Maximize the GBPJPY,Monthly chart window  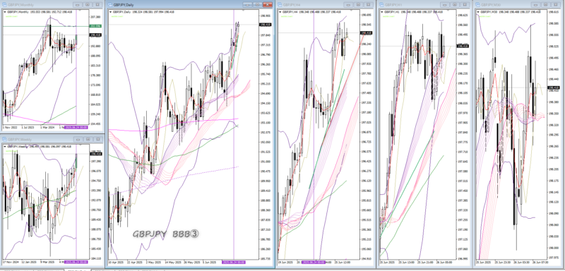click(88, 5)
